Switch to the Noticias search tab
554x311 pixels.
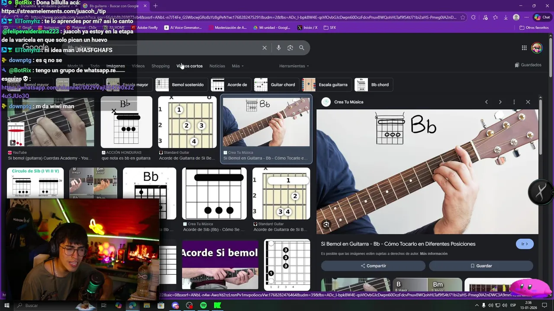coord(217,66)
